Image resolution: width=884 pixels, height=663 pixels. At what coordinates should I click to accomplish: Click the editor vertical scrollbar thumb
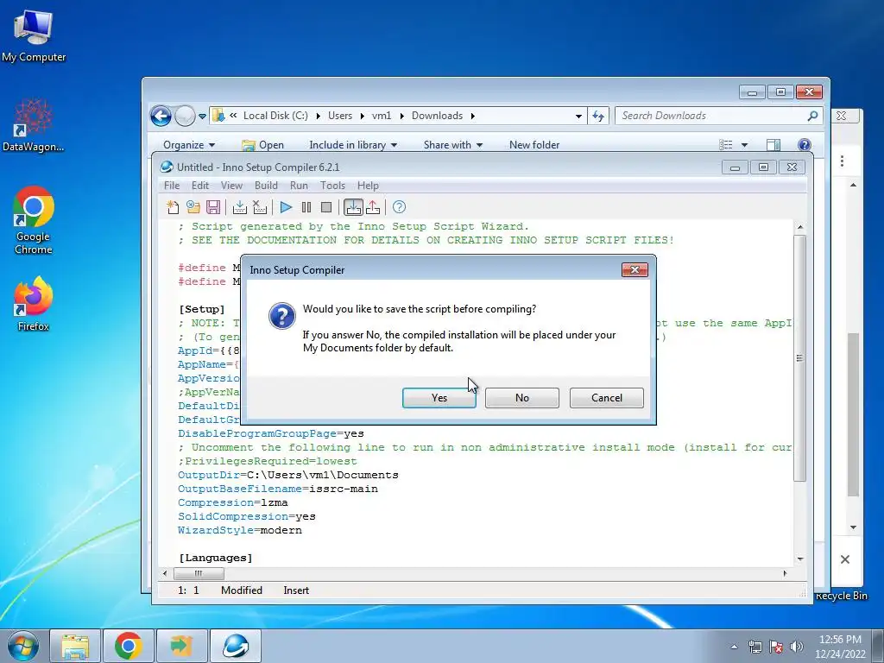pos(799,358)
